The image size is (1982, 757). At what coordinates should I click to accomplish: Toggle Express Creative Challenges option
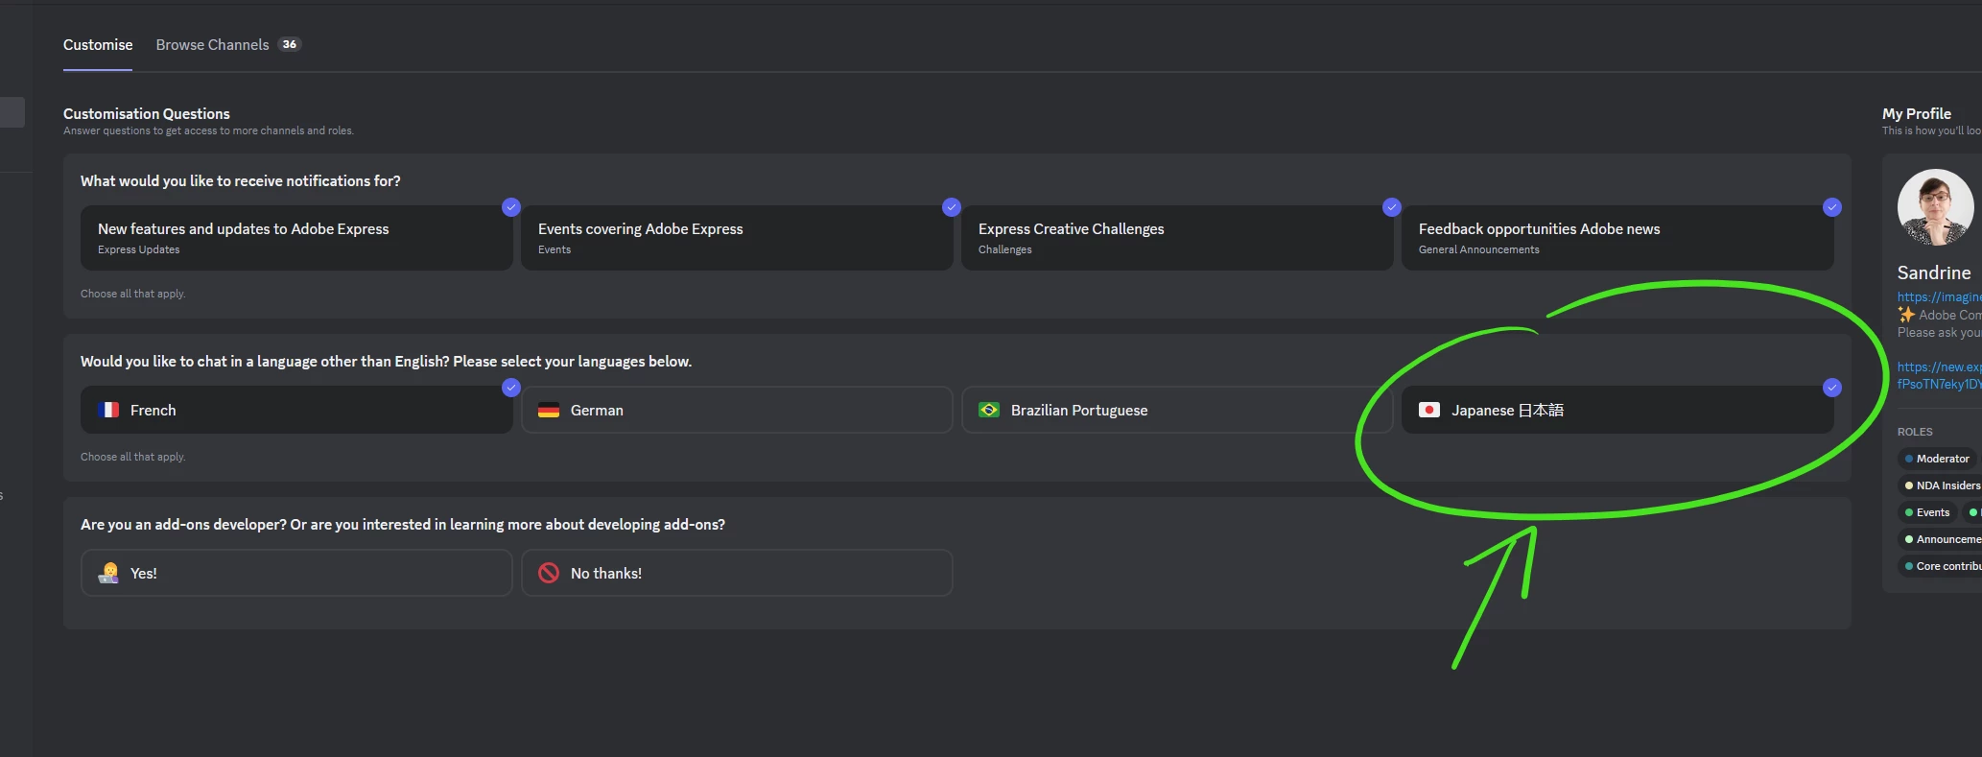tap(1177, 238)
